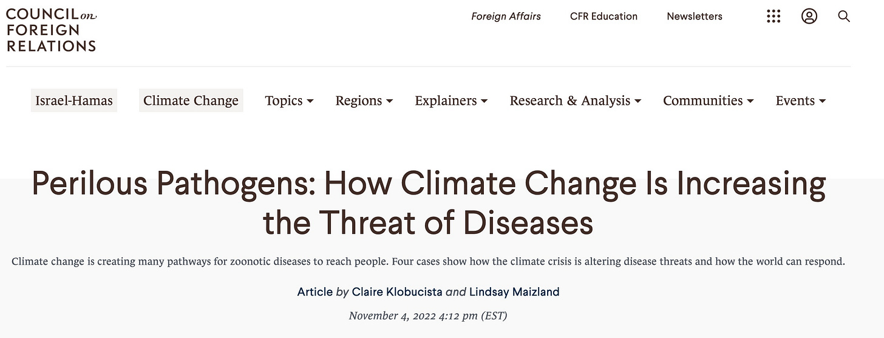
Task: Expand the Regions dropdown menu
Action: [364, 101]
